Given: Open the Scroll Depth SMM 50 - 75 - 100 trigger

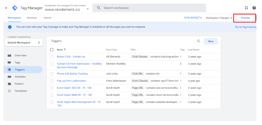Looking at the screenshot, I should point(74,95).
